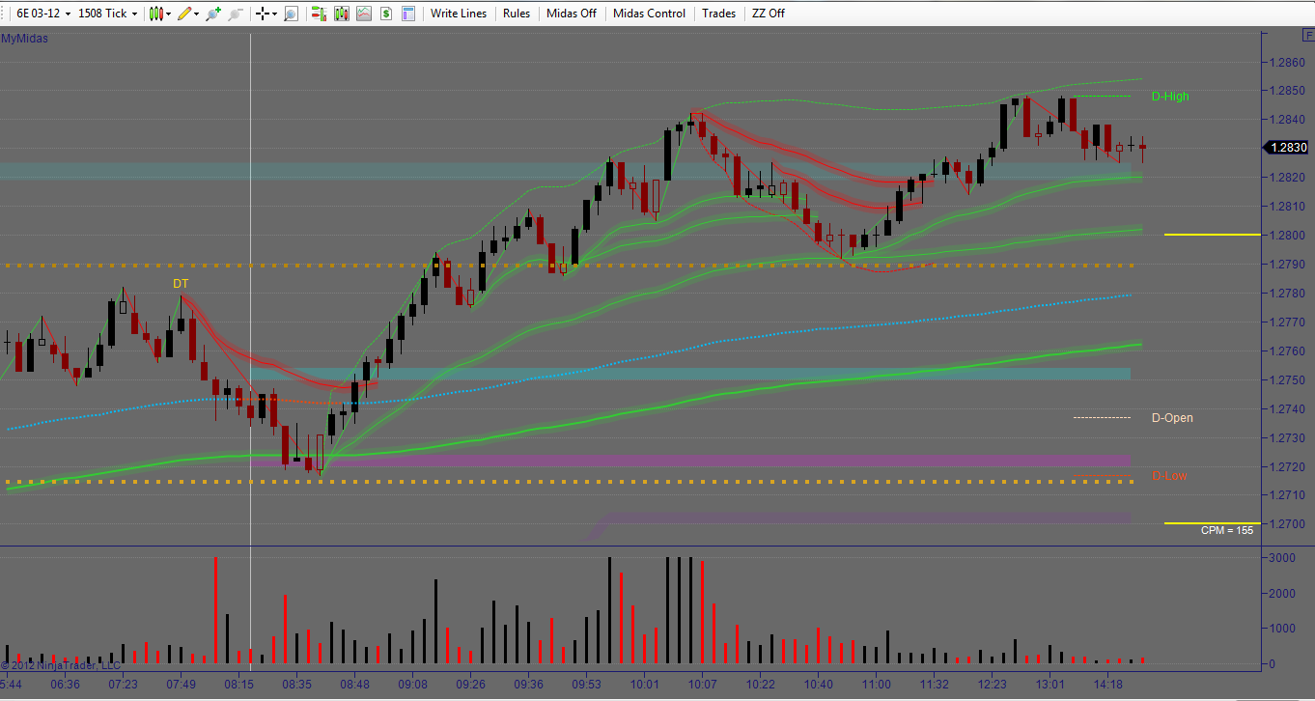1315x701 pixels.
Task: Click the Rules toolbar button
Action: tap(517, 14)
